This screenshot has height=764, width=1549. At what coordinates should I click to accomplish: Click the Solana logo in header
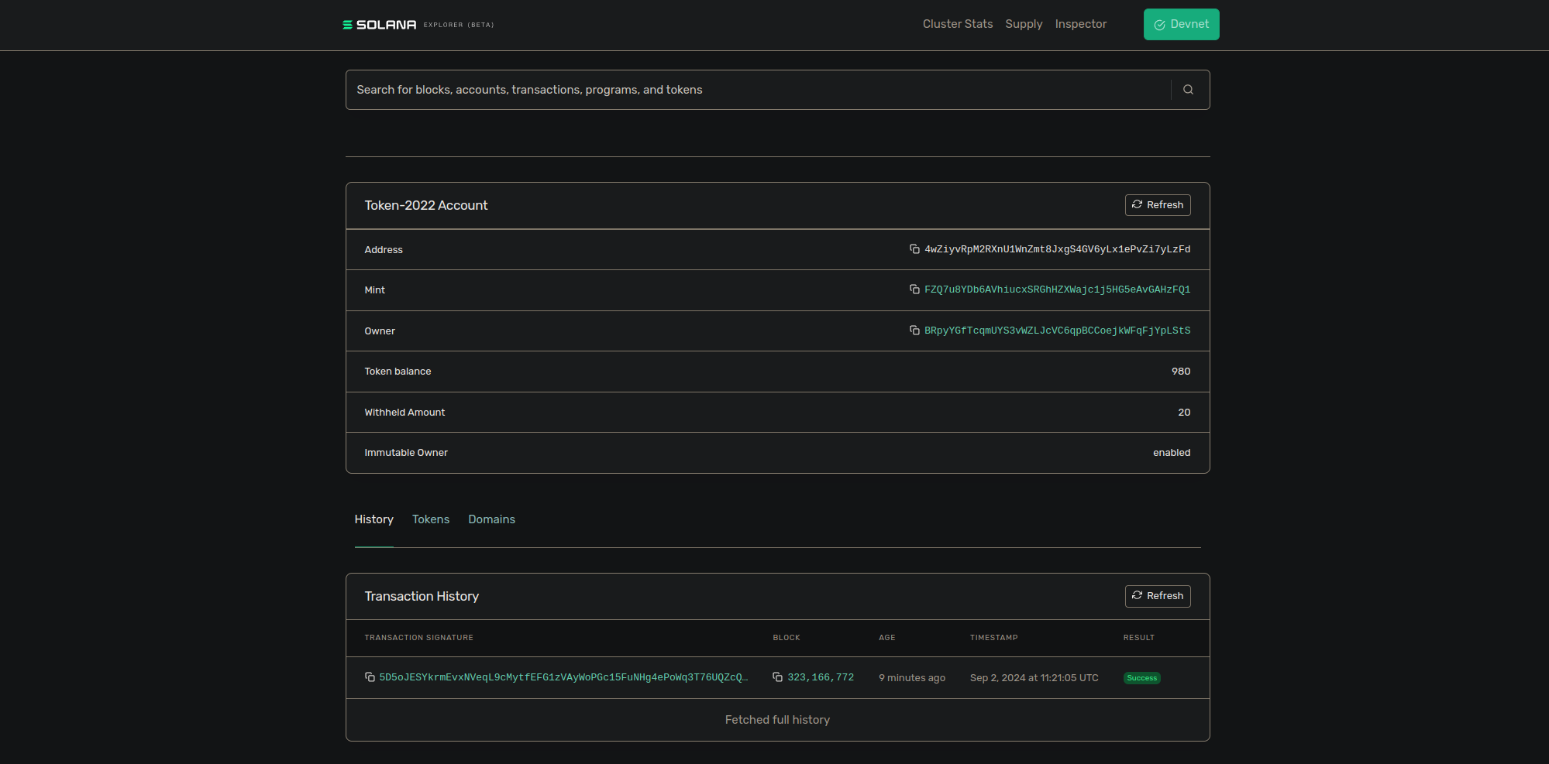418,25
